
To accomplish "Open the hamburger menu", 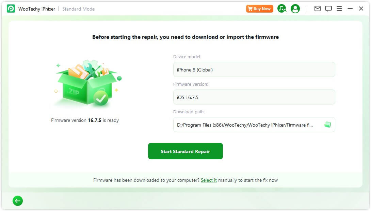I will tap(339, 9).
